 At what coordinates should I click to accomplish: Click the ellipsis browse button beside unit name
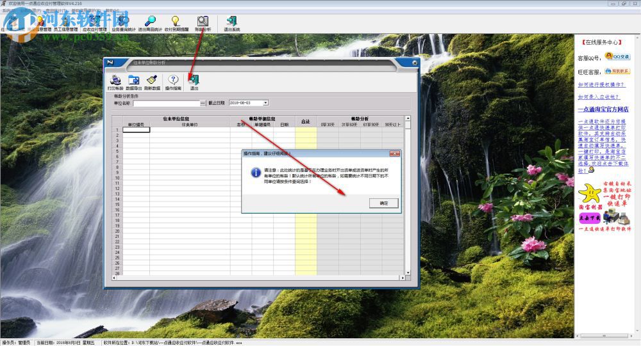pos(203,103)
